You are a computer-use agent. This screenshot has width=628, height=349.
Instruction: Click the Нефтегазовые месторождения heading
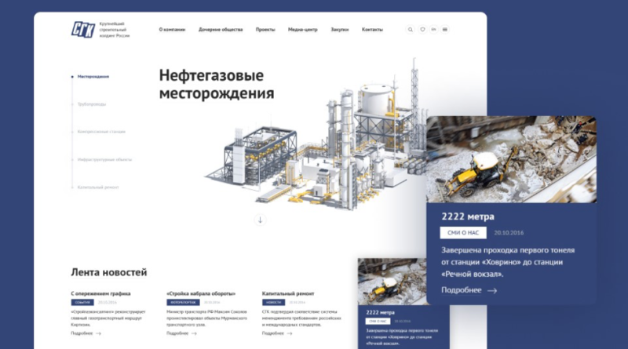pyautogui.click(x=217, y=84)
